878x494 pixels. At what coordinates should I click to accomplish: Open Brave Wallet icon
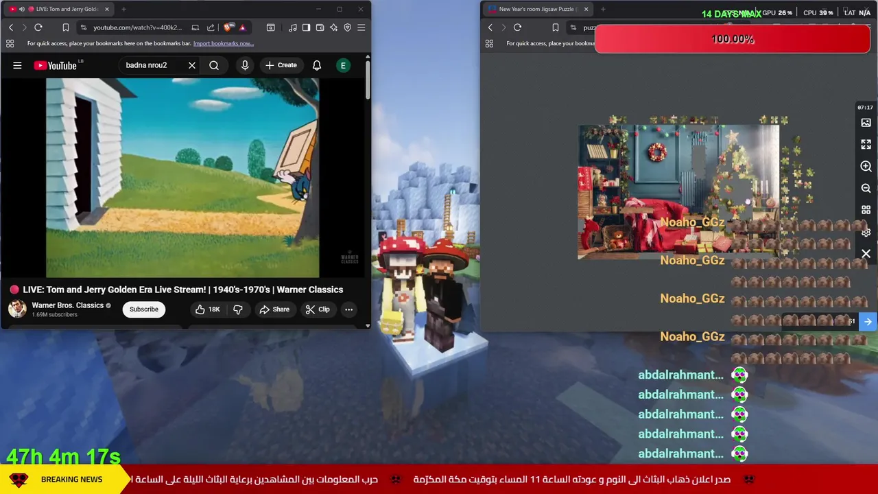320,27
